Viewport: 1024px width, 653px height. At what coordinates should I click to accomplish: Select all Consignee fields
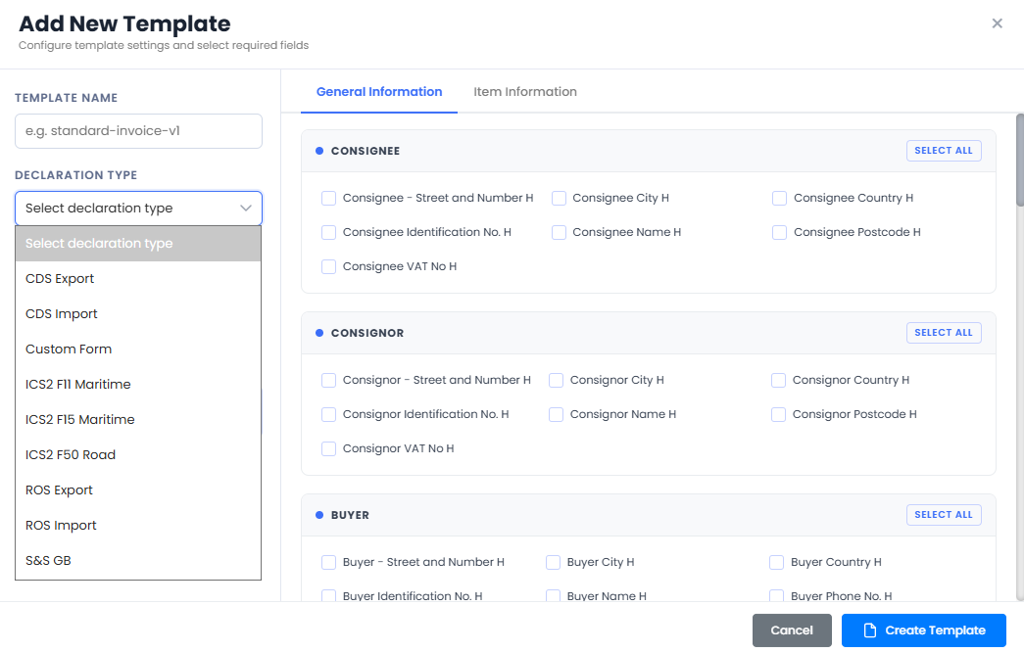[943, 151]
